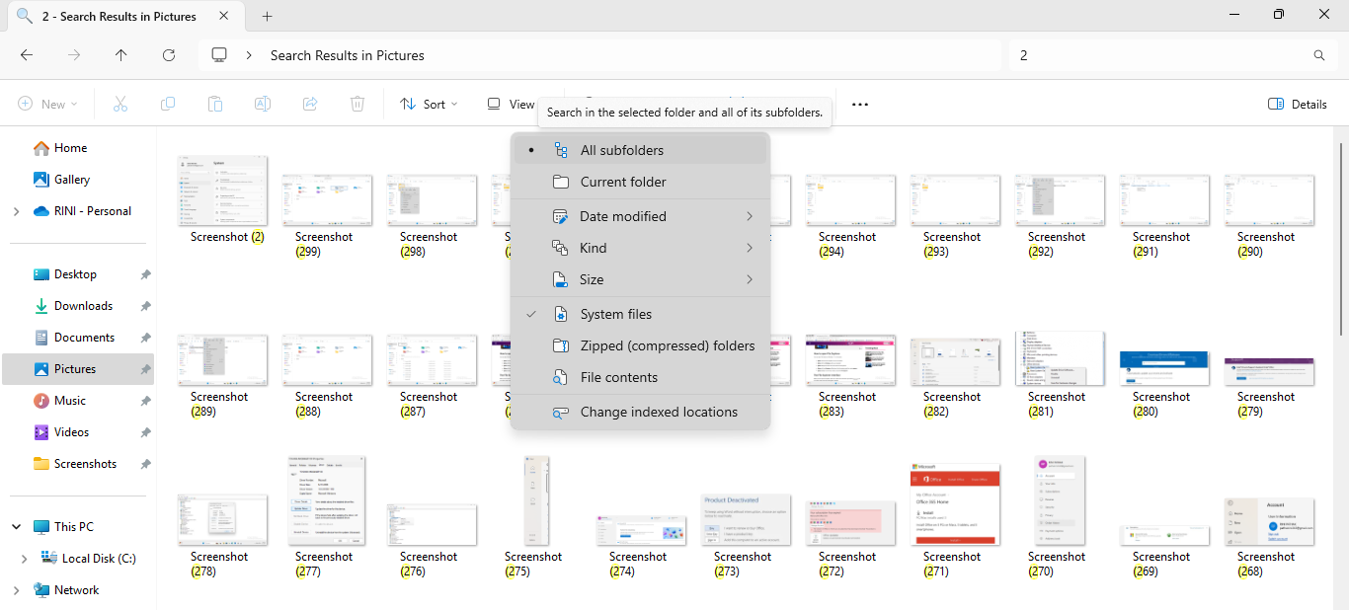Click the Delete trash icon
Image resolution: width=1349 pixels, height=610 pixels.
[x=357, y=104]
